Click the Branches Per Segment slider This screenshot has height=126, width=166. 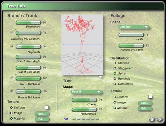coord(29,33)
